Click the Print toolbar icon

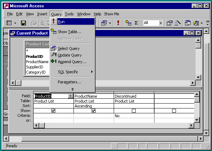coord(34,23)
